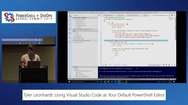This screenshot has height=105, width=188.
Task: Open the Extensions view in activity bar
Action: [x=70, y=33]
